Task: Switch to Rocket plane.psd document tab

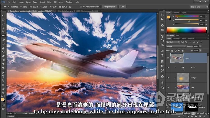Action: (x=78, y=11)
